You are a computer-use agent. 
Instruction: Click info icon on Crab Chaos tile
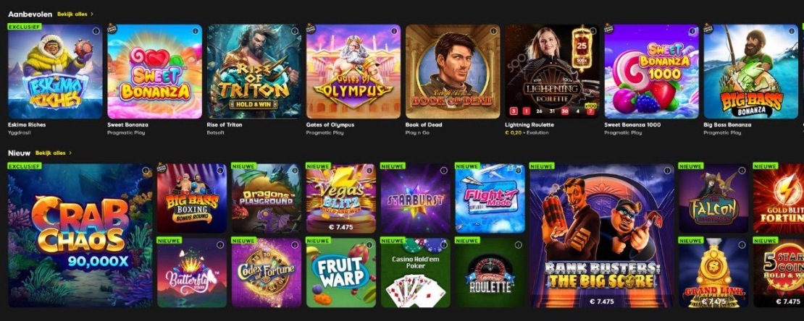146,171
